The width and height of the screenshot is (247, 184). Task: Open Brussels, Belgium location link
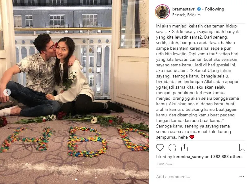(x=186, y=15)
